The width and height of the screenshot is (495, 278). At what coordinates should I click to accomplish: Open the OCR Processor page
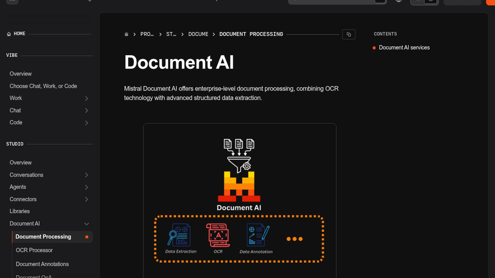tap(34, 250)
